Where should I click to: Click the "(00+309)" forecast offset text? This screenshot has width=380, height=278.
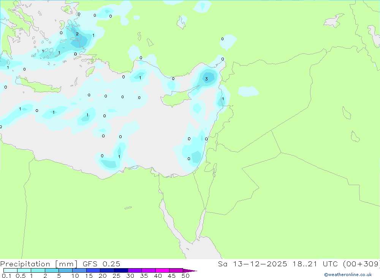pyautogui.click(x=362, y=264)
